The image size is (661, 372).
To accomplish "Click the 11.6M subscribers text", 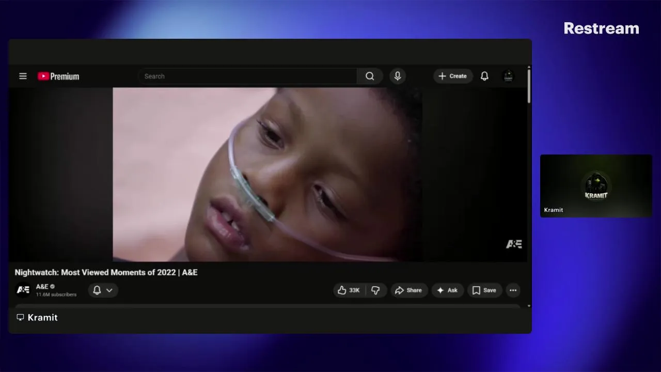I will pos(56,295).
